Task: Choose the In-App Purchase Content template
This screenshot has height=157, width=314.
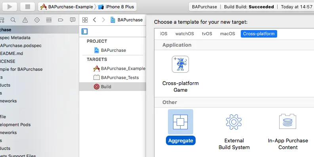Action: 287,121
